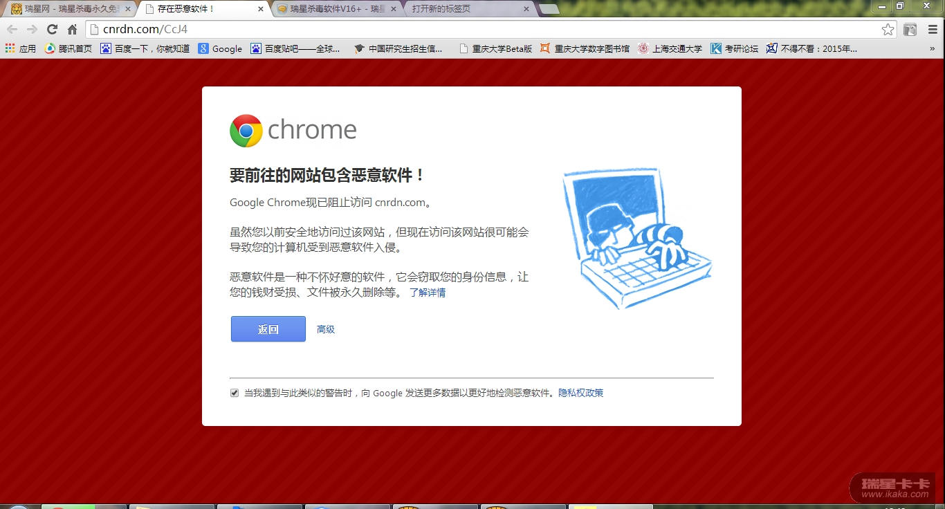Open the 中国研究生招生信息 bookmark
This screenshot has height=509, width=945.
398,48
